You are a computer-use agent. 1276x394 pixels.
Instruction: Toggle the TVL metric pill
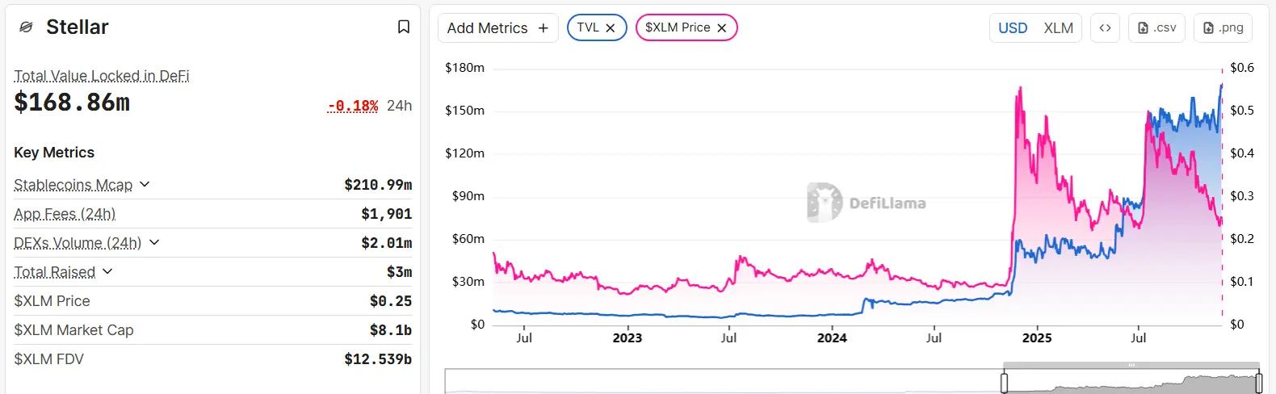tap(588, 28)
